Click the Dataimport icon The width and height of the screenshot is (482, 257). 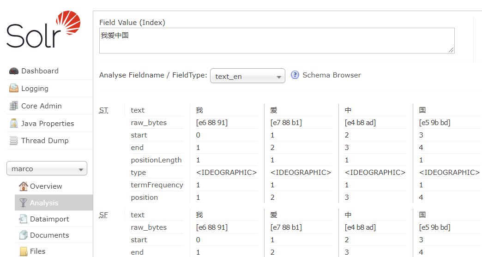pyautogui.click(x=23, y=219)
